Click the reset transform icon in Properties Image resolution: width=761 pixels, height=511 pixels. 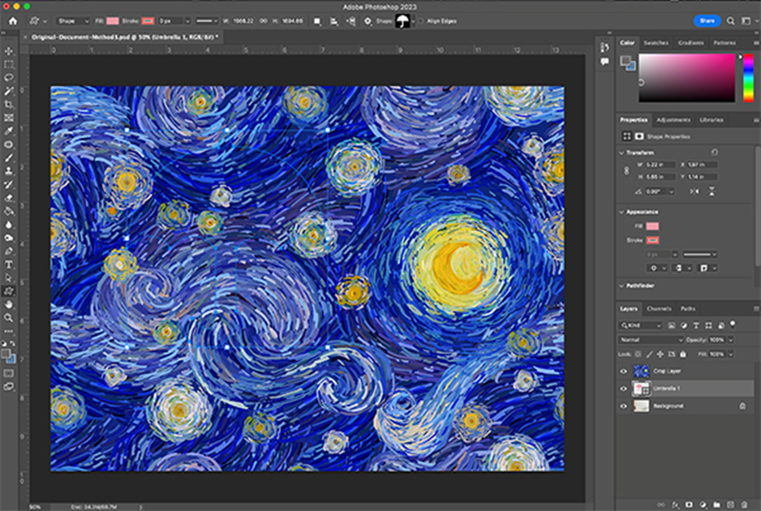click(715, 152)
